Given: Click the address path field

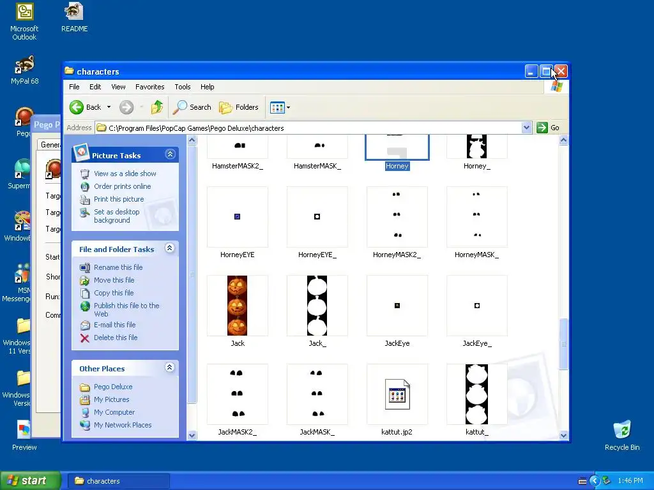Looking at the screenshot, I should pos(308,128).
